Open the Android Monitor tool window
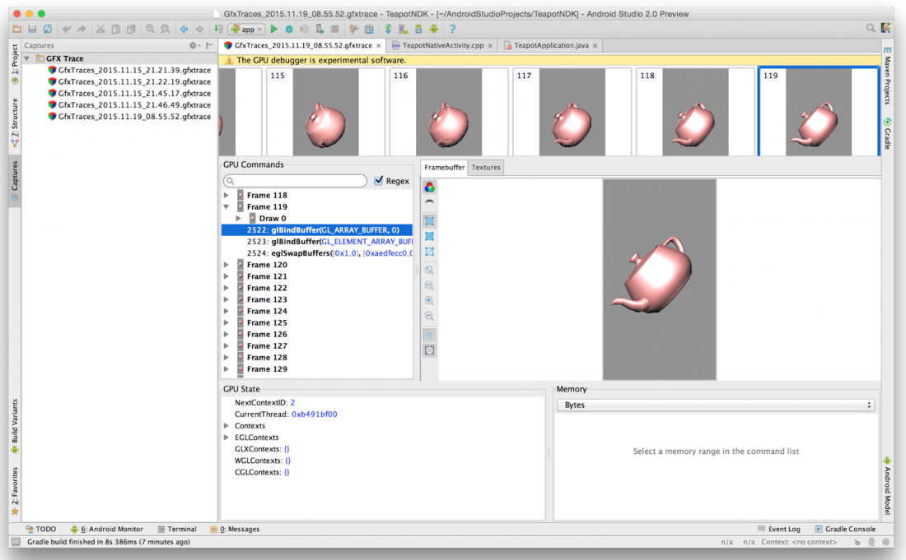This screenshot has height=560, width=906. pos(107,529)
